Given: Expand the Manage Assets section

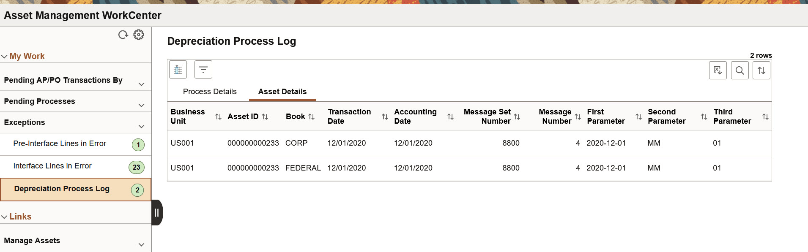Looking at the screenshot, I should (x=142, y=245).
